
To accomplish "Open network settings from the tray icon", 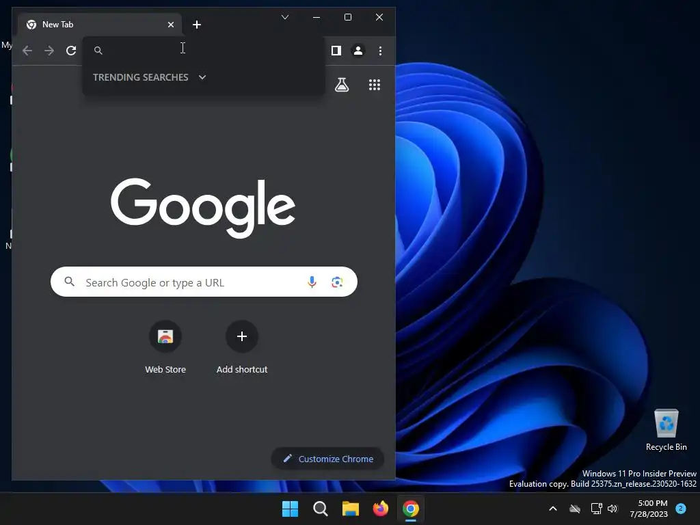I will (596, 509).
